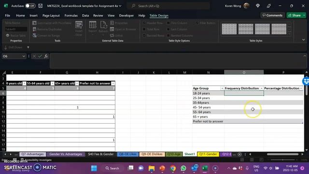Cancel formula entry with X icon
The width and height of the screenshot is (309, 174).
click(34, 56)
